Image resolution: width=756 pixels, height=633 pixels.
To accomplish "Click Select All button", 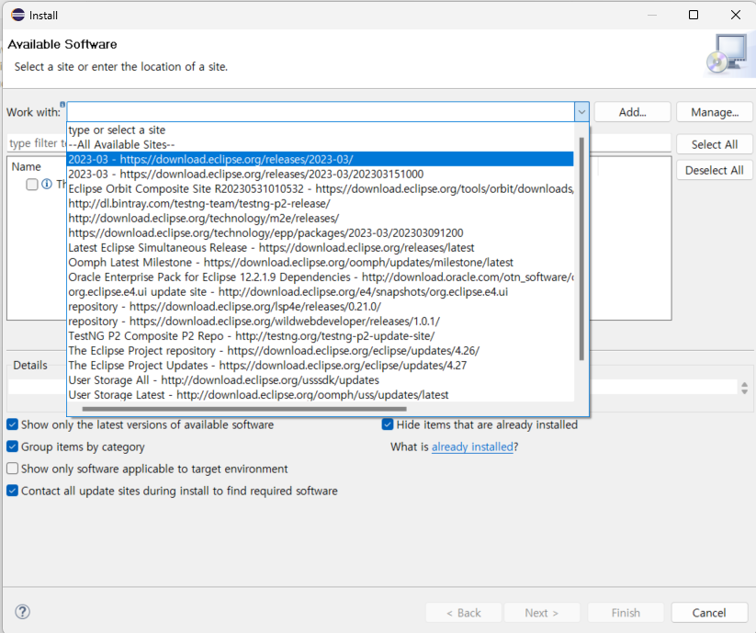I will click(714, 144).
